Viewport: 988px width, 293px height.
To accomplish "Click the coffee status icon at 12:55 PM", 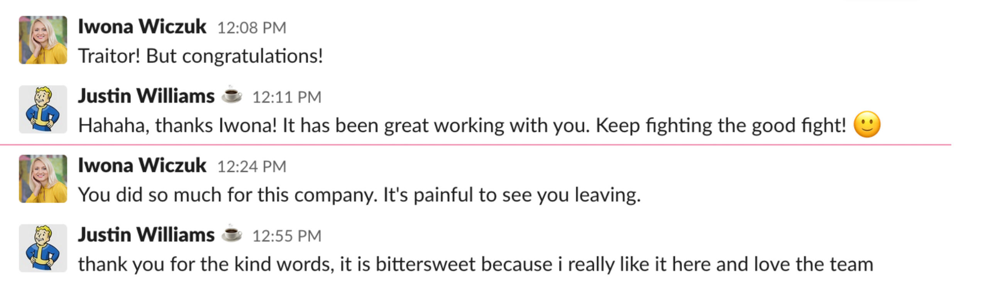I will 232,233.
